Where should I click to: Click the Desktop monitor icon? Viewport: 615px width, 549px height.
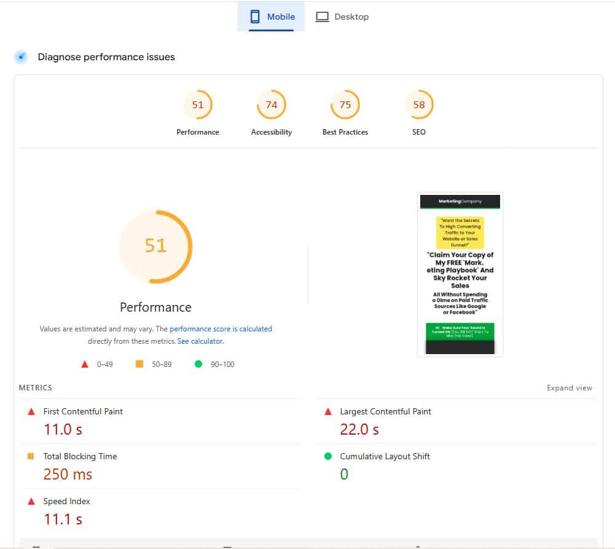click(322, 17)
